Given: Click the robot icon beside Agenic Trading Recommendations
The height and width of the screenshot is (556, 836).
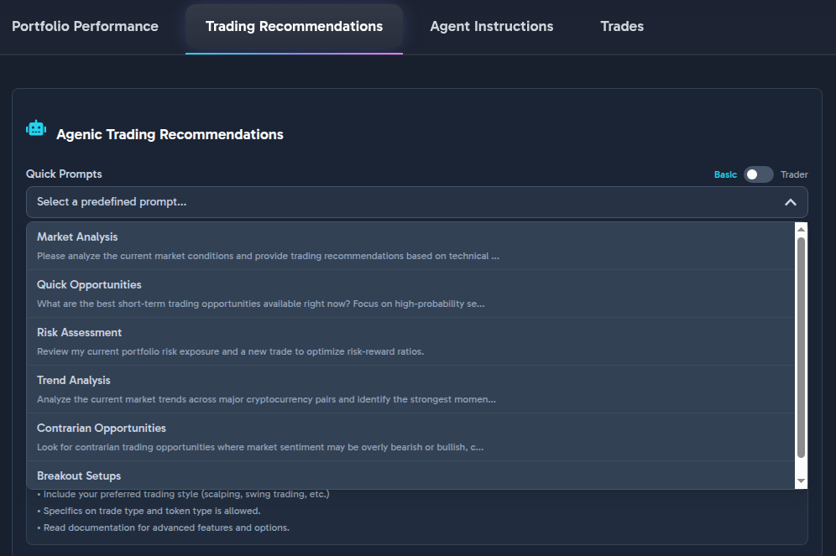Looking at the screenshot, I should (36, 128).
